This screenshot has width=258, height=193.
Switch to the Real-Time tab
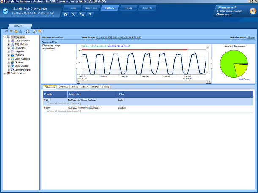(x=91, y=8)
